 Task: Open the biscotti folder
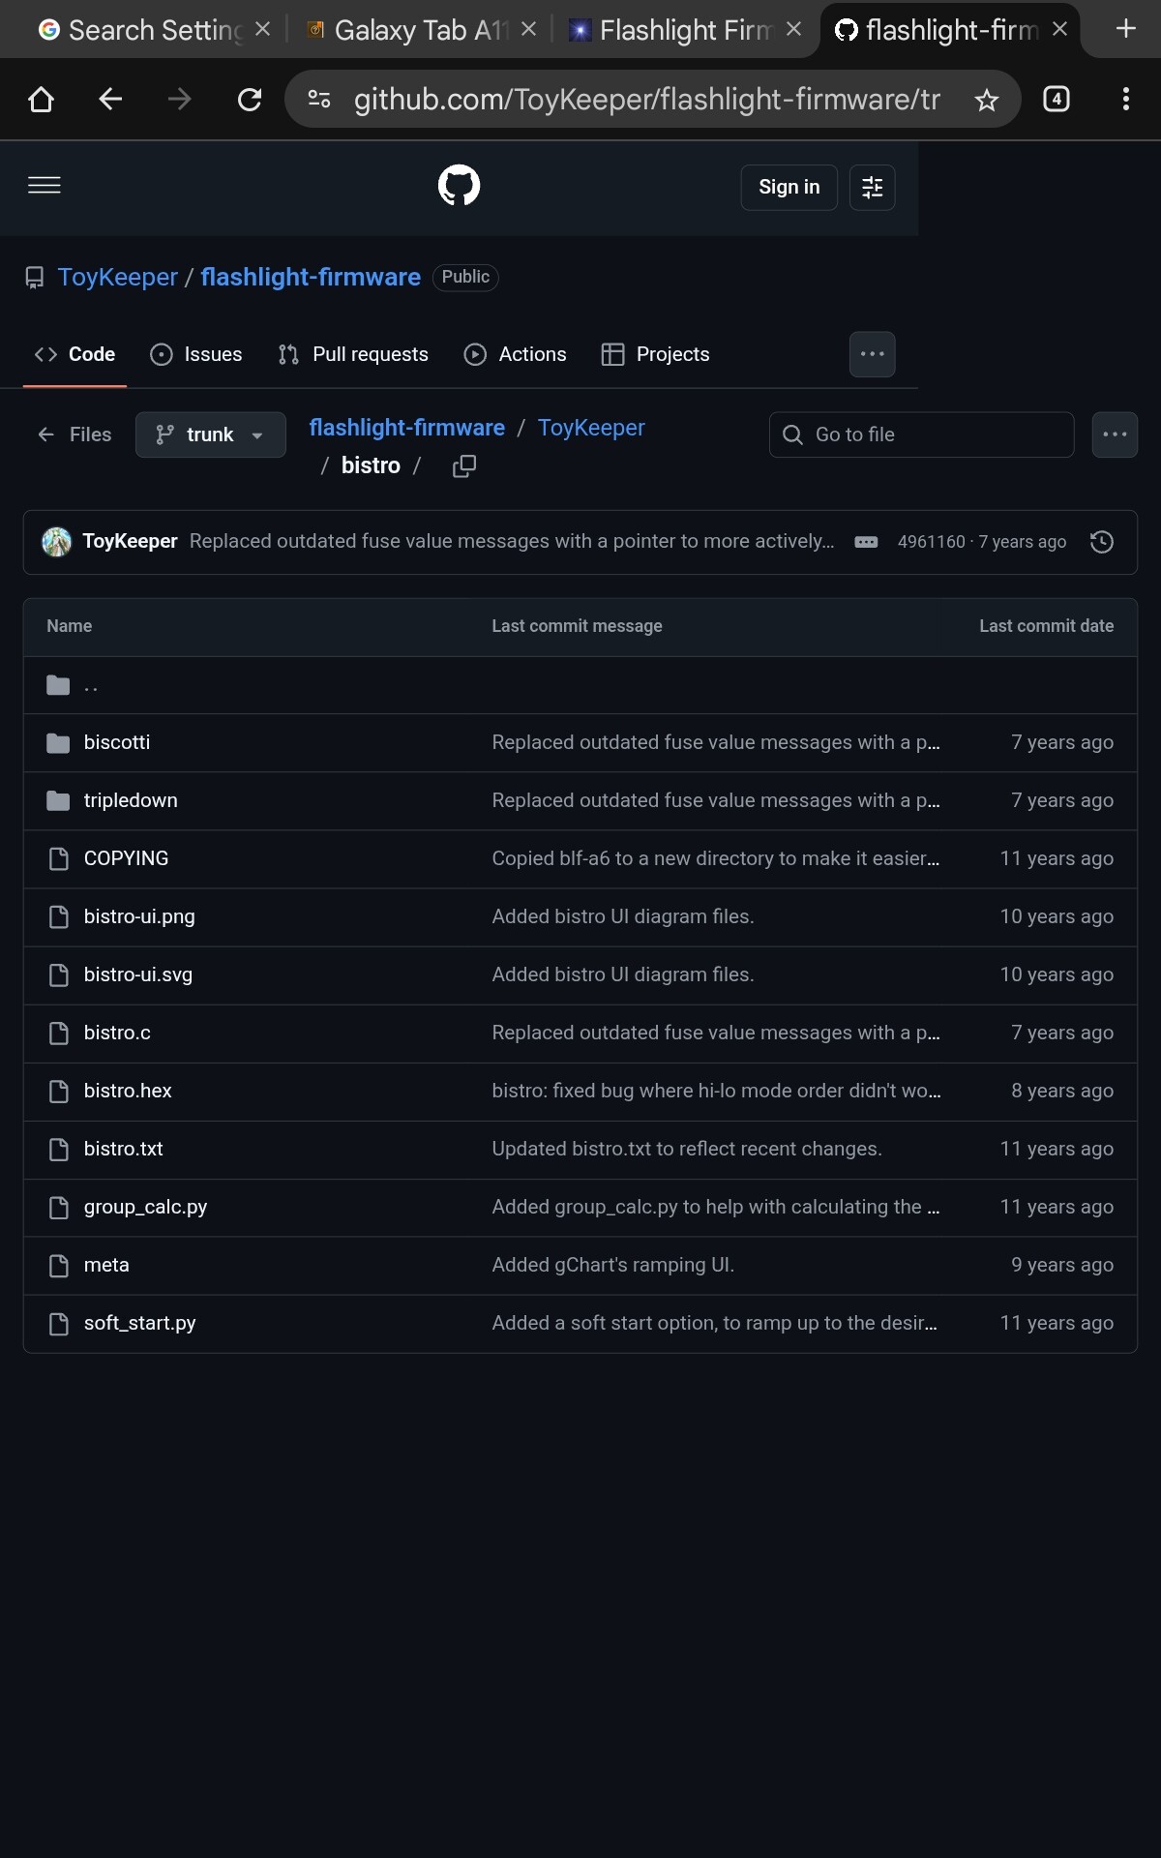(117, 742)
